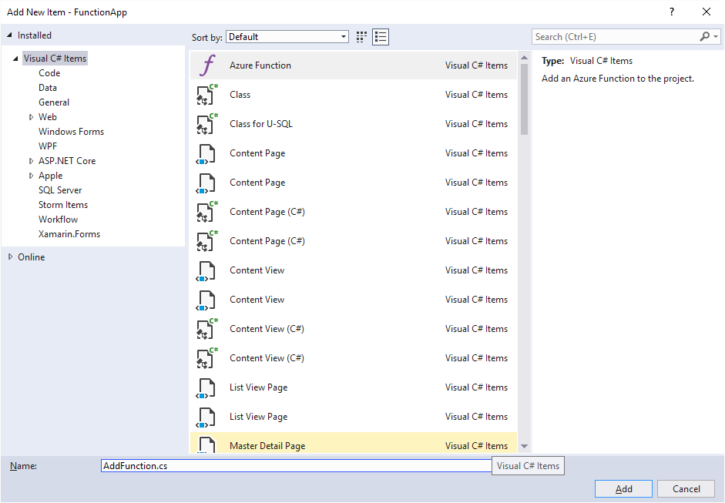Select the Web category

[x=48, y=117]
